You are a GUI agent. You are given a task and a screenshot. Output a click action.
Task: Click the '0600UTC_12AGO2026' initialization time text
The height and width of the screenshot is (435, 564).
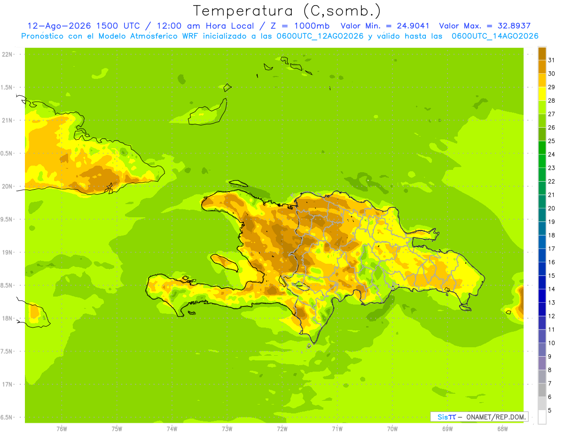pos(320,36)
